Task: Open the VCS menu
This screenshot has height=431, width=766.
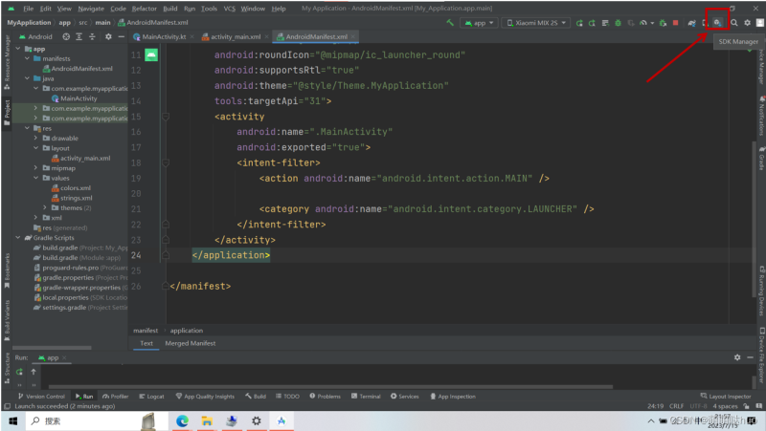Action: [229, 9]
